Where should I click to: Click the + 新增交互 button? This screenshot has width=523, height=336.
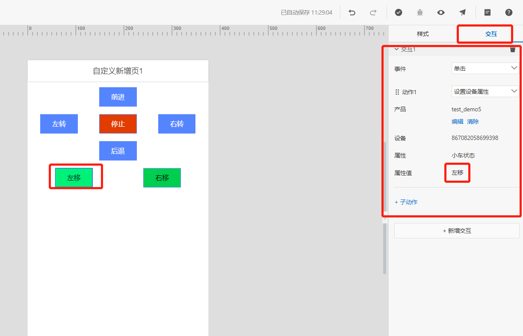456,230
